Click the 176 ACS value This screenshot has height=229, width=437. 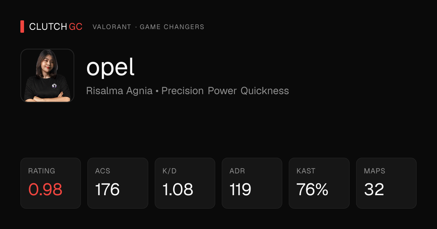click(107, 189)
